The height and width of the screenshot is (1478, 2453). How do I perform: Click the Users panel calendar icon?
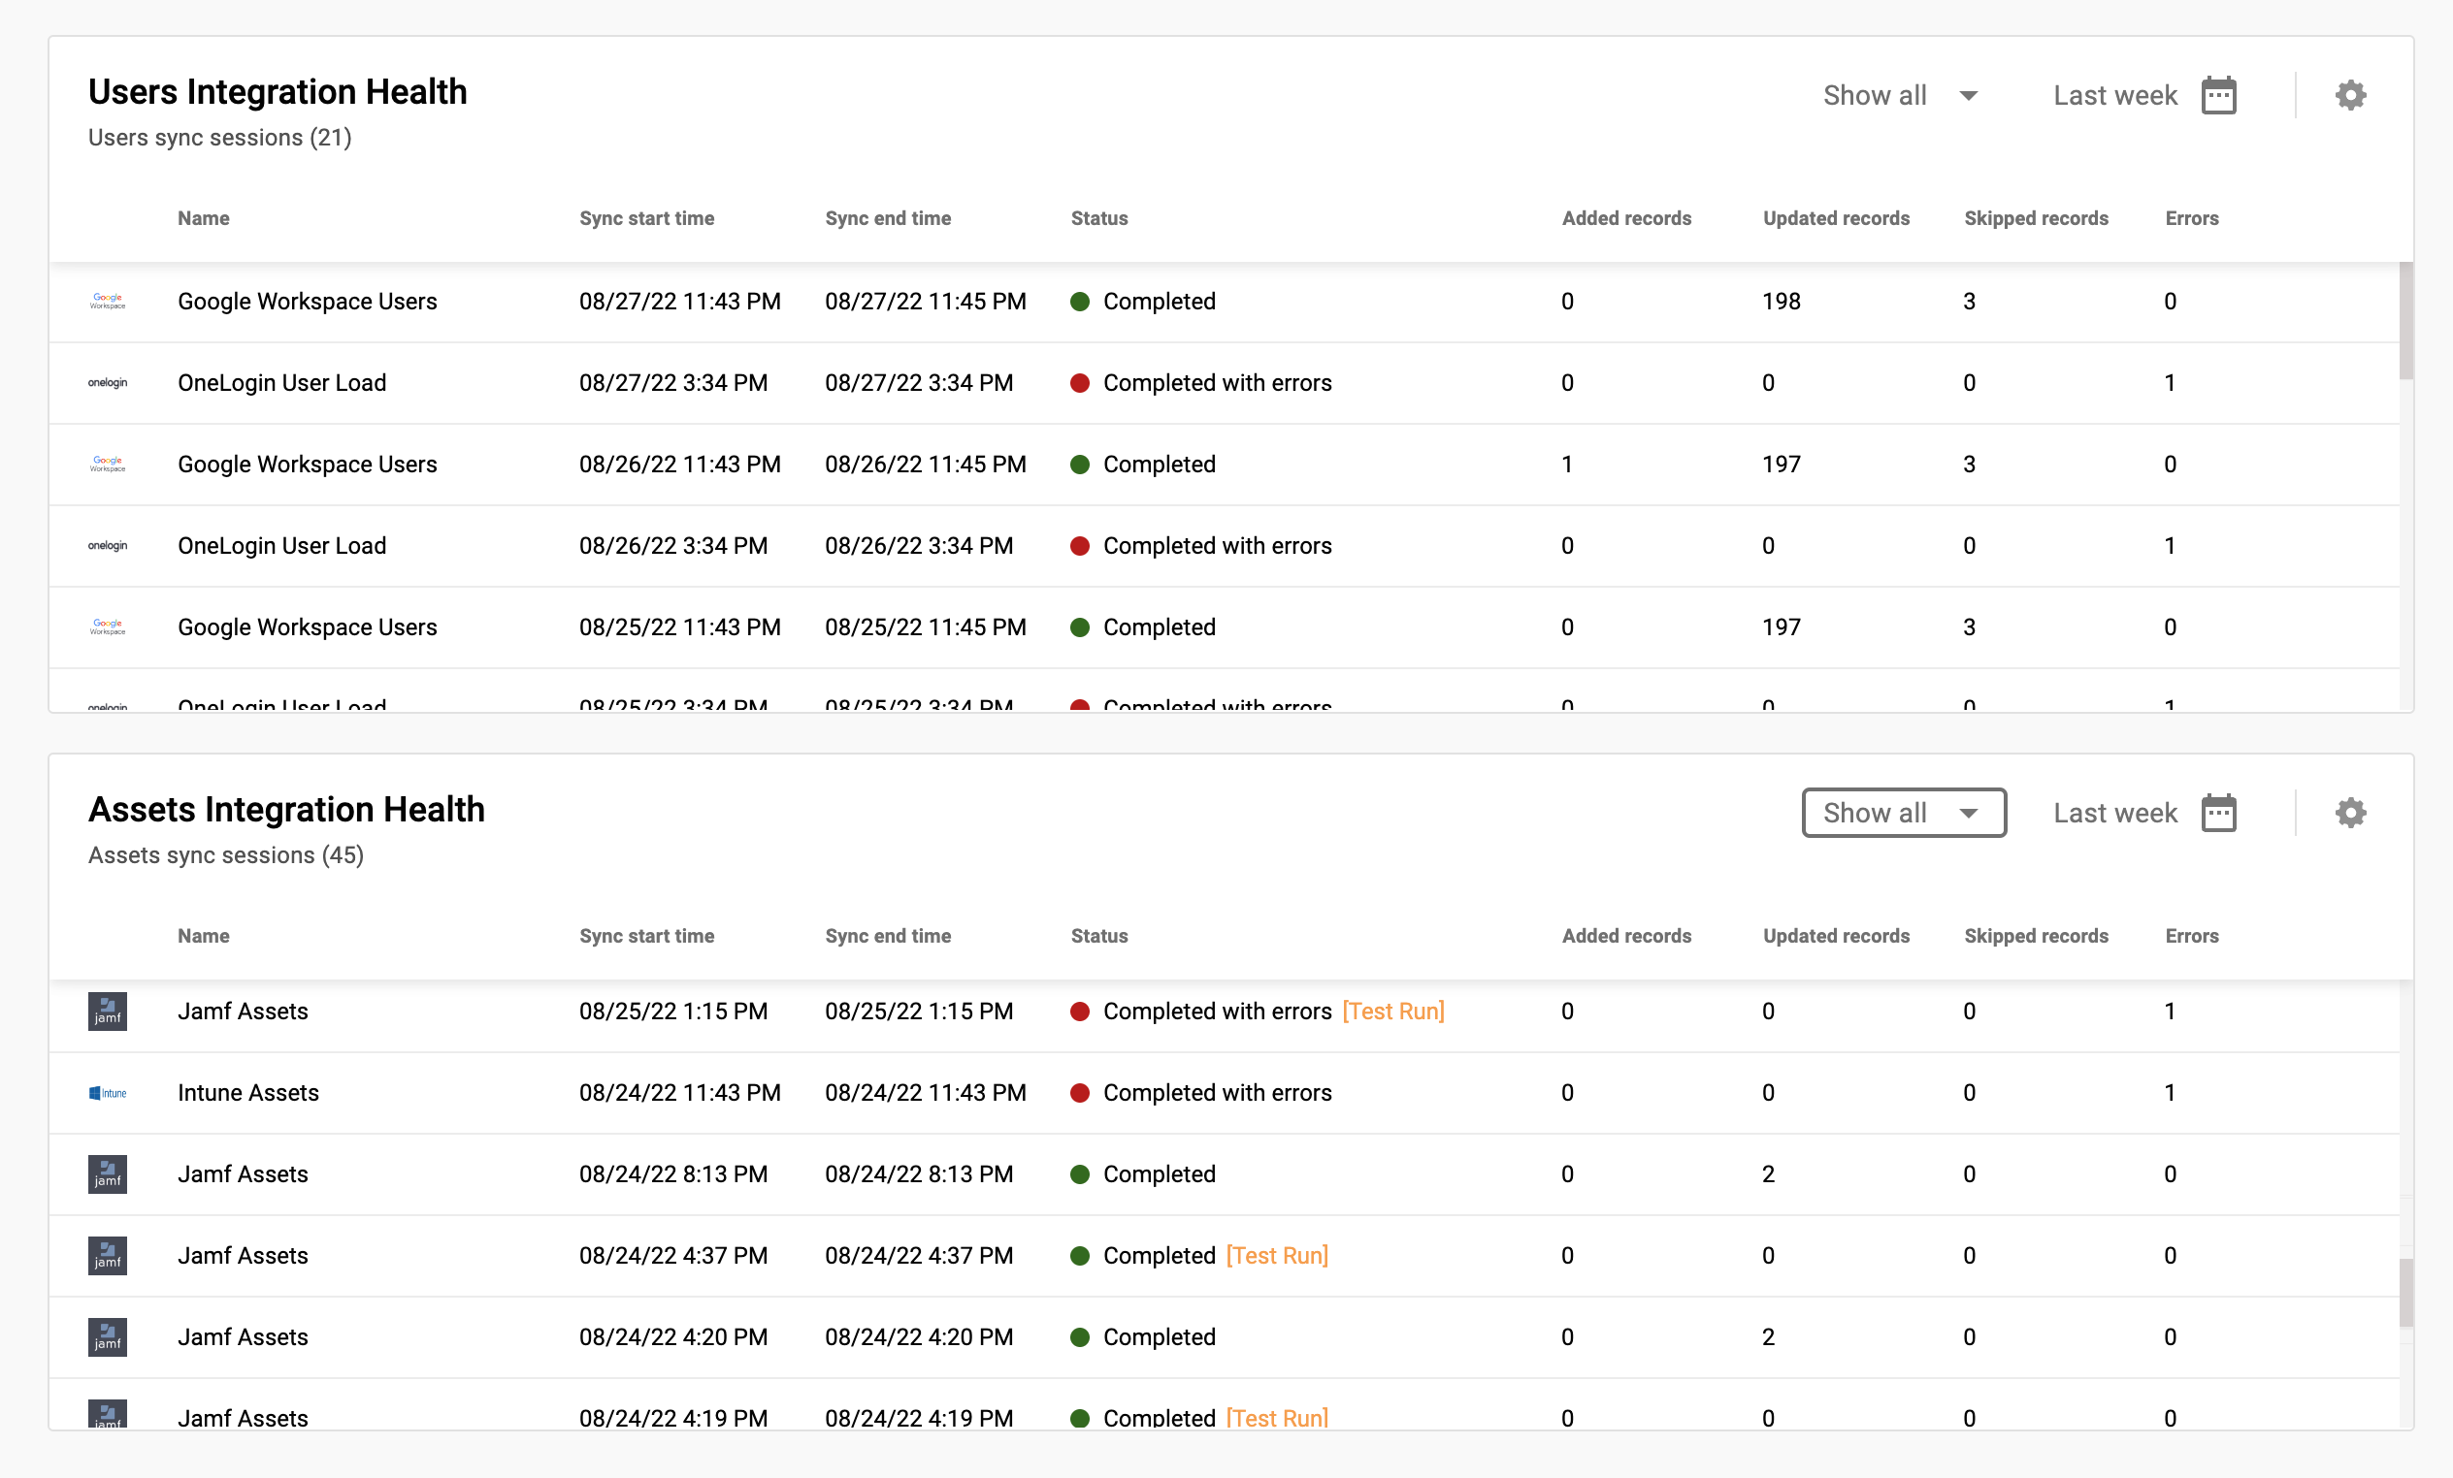2218,96
